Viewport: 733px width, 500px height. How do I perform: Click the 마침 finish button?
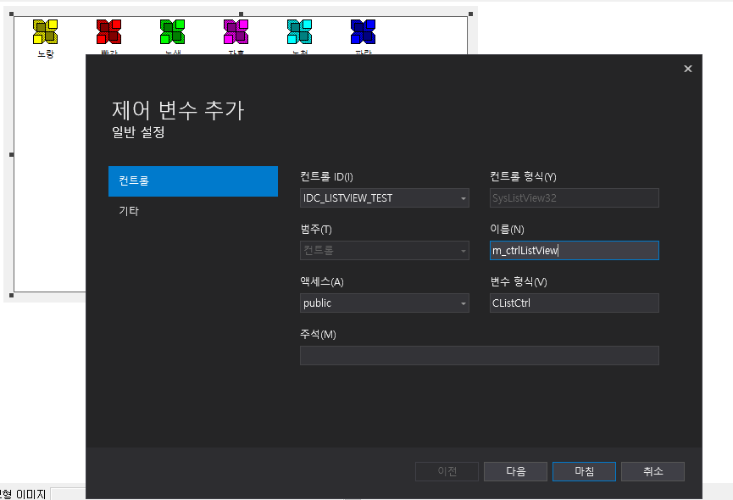tap(584, 471)
